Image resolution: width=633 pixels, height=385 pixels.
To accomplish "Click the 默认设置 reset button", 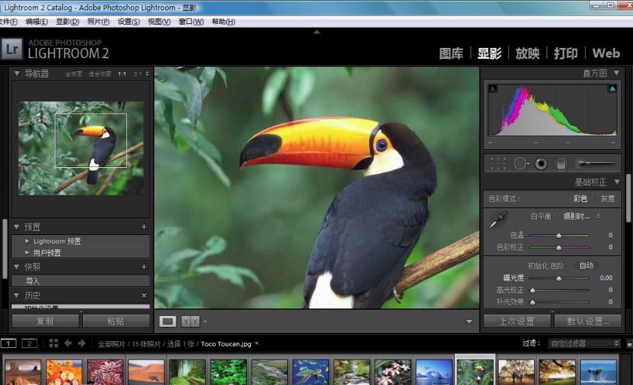I will click(588, 321).
